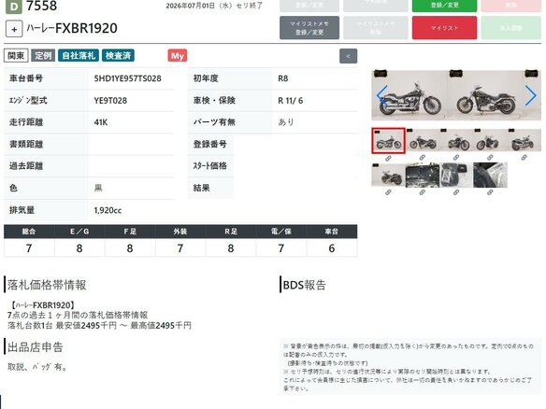
Task: Open the dark engine close-up thumbnail
Action: [422, 175]
